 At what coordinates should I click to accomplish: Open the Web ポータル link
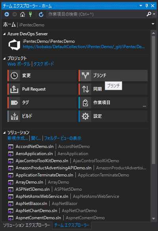(x=19, y=64)
